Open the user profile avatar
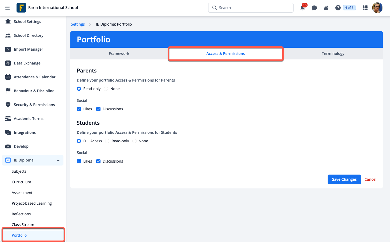 (x=377, y=8)
